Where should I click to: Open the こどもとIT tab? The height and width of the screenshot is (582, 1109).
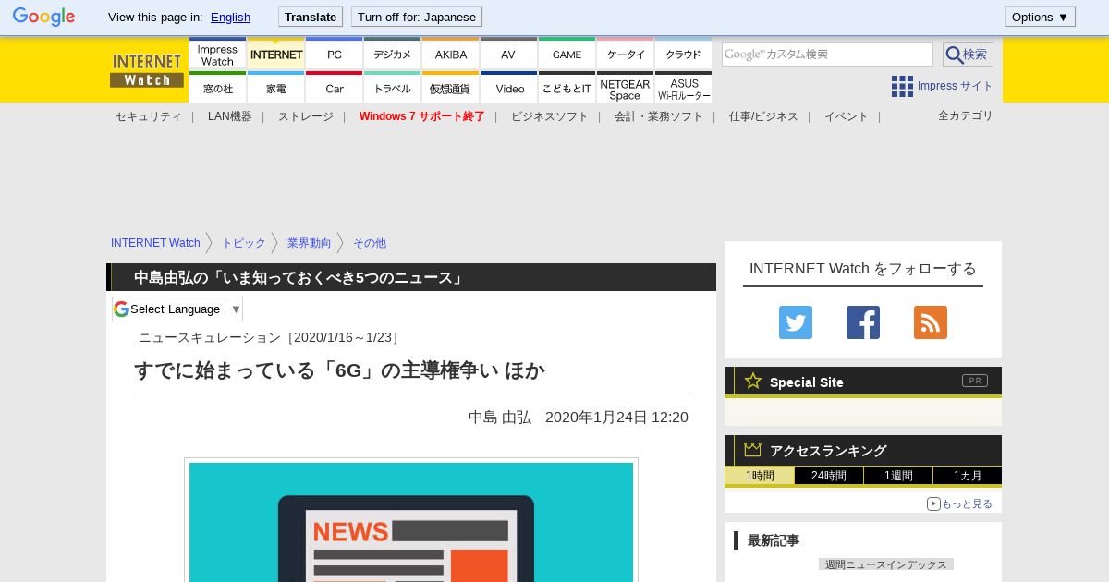[x=567, y=88]
